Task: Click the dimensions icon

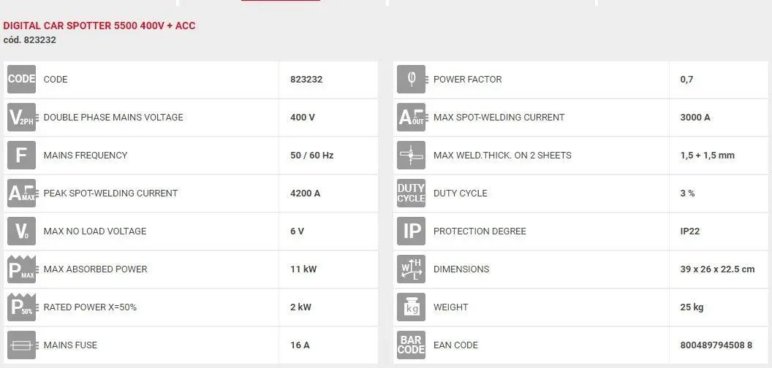Action: coord(412,269)
